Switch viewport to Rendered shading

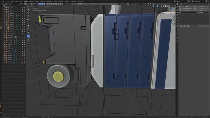tap(169, 6)
